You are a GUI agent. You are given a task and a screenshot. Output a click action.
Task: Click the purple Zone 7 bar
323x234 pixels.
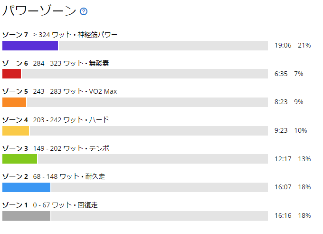[30, 46]
